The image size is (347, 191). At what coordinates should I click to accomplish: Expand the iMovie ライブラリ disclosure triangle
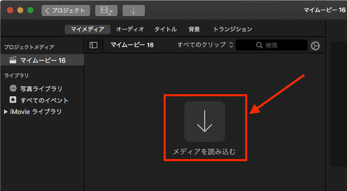[6, 112]
